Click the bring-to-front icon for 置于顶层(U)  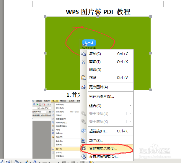point(84,114)
